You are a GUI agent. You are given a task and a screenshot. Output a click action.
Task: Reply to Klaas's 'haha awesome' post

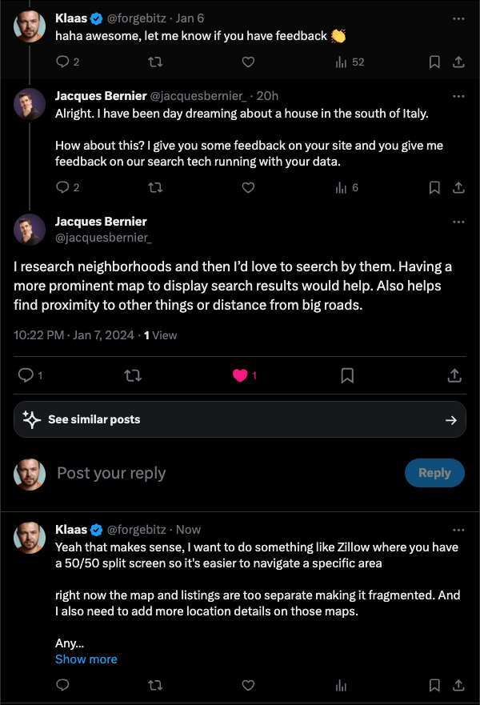tap(63, 62)
